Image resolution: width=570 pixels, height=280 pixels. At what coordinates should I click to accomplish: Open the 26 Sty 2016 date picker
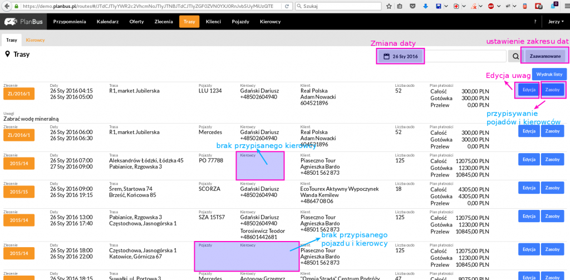tap(401, 56)
